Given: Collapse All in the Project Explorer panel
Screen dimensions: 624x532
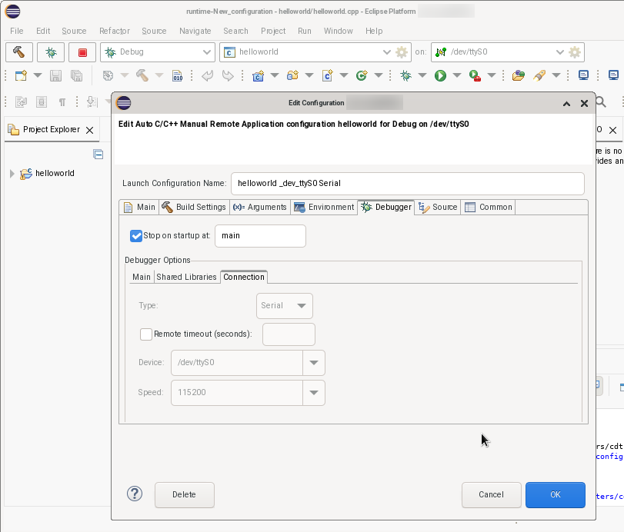Looking at the screenshot, I should pyautogui.click(x=98, y=154).
